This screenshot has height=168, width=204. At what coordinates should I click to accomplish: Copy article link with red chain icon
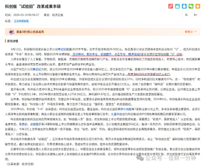click(171, 6)
